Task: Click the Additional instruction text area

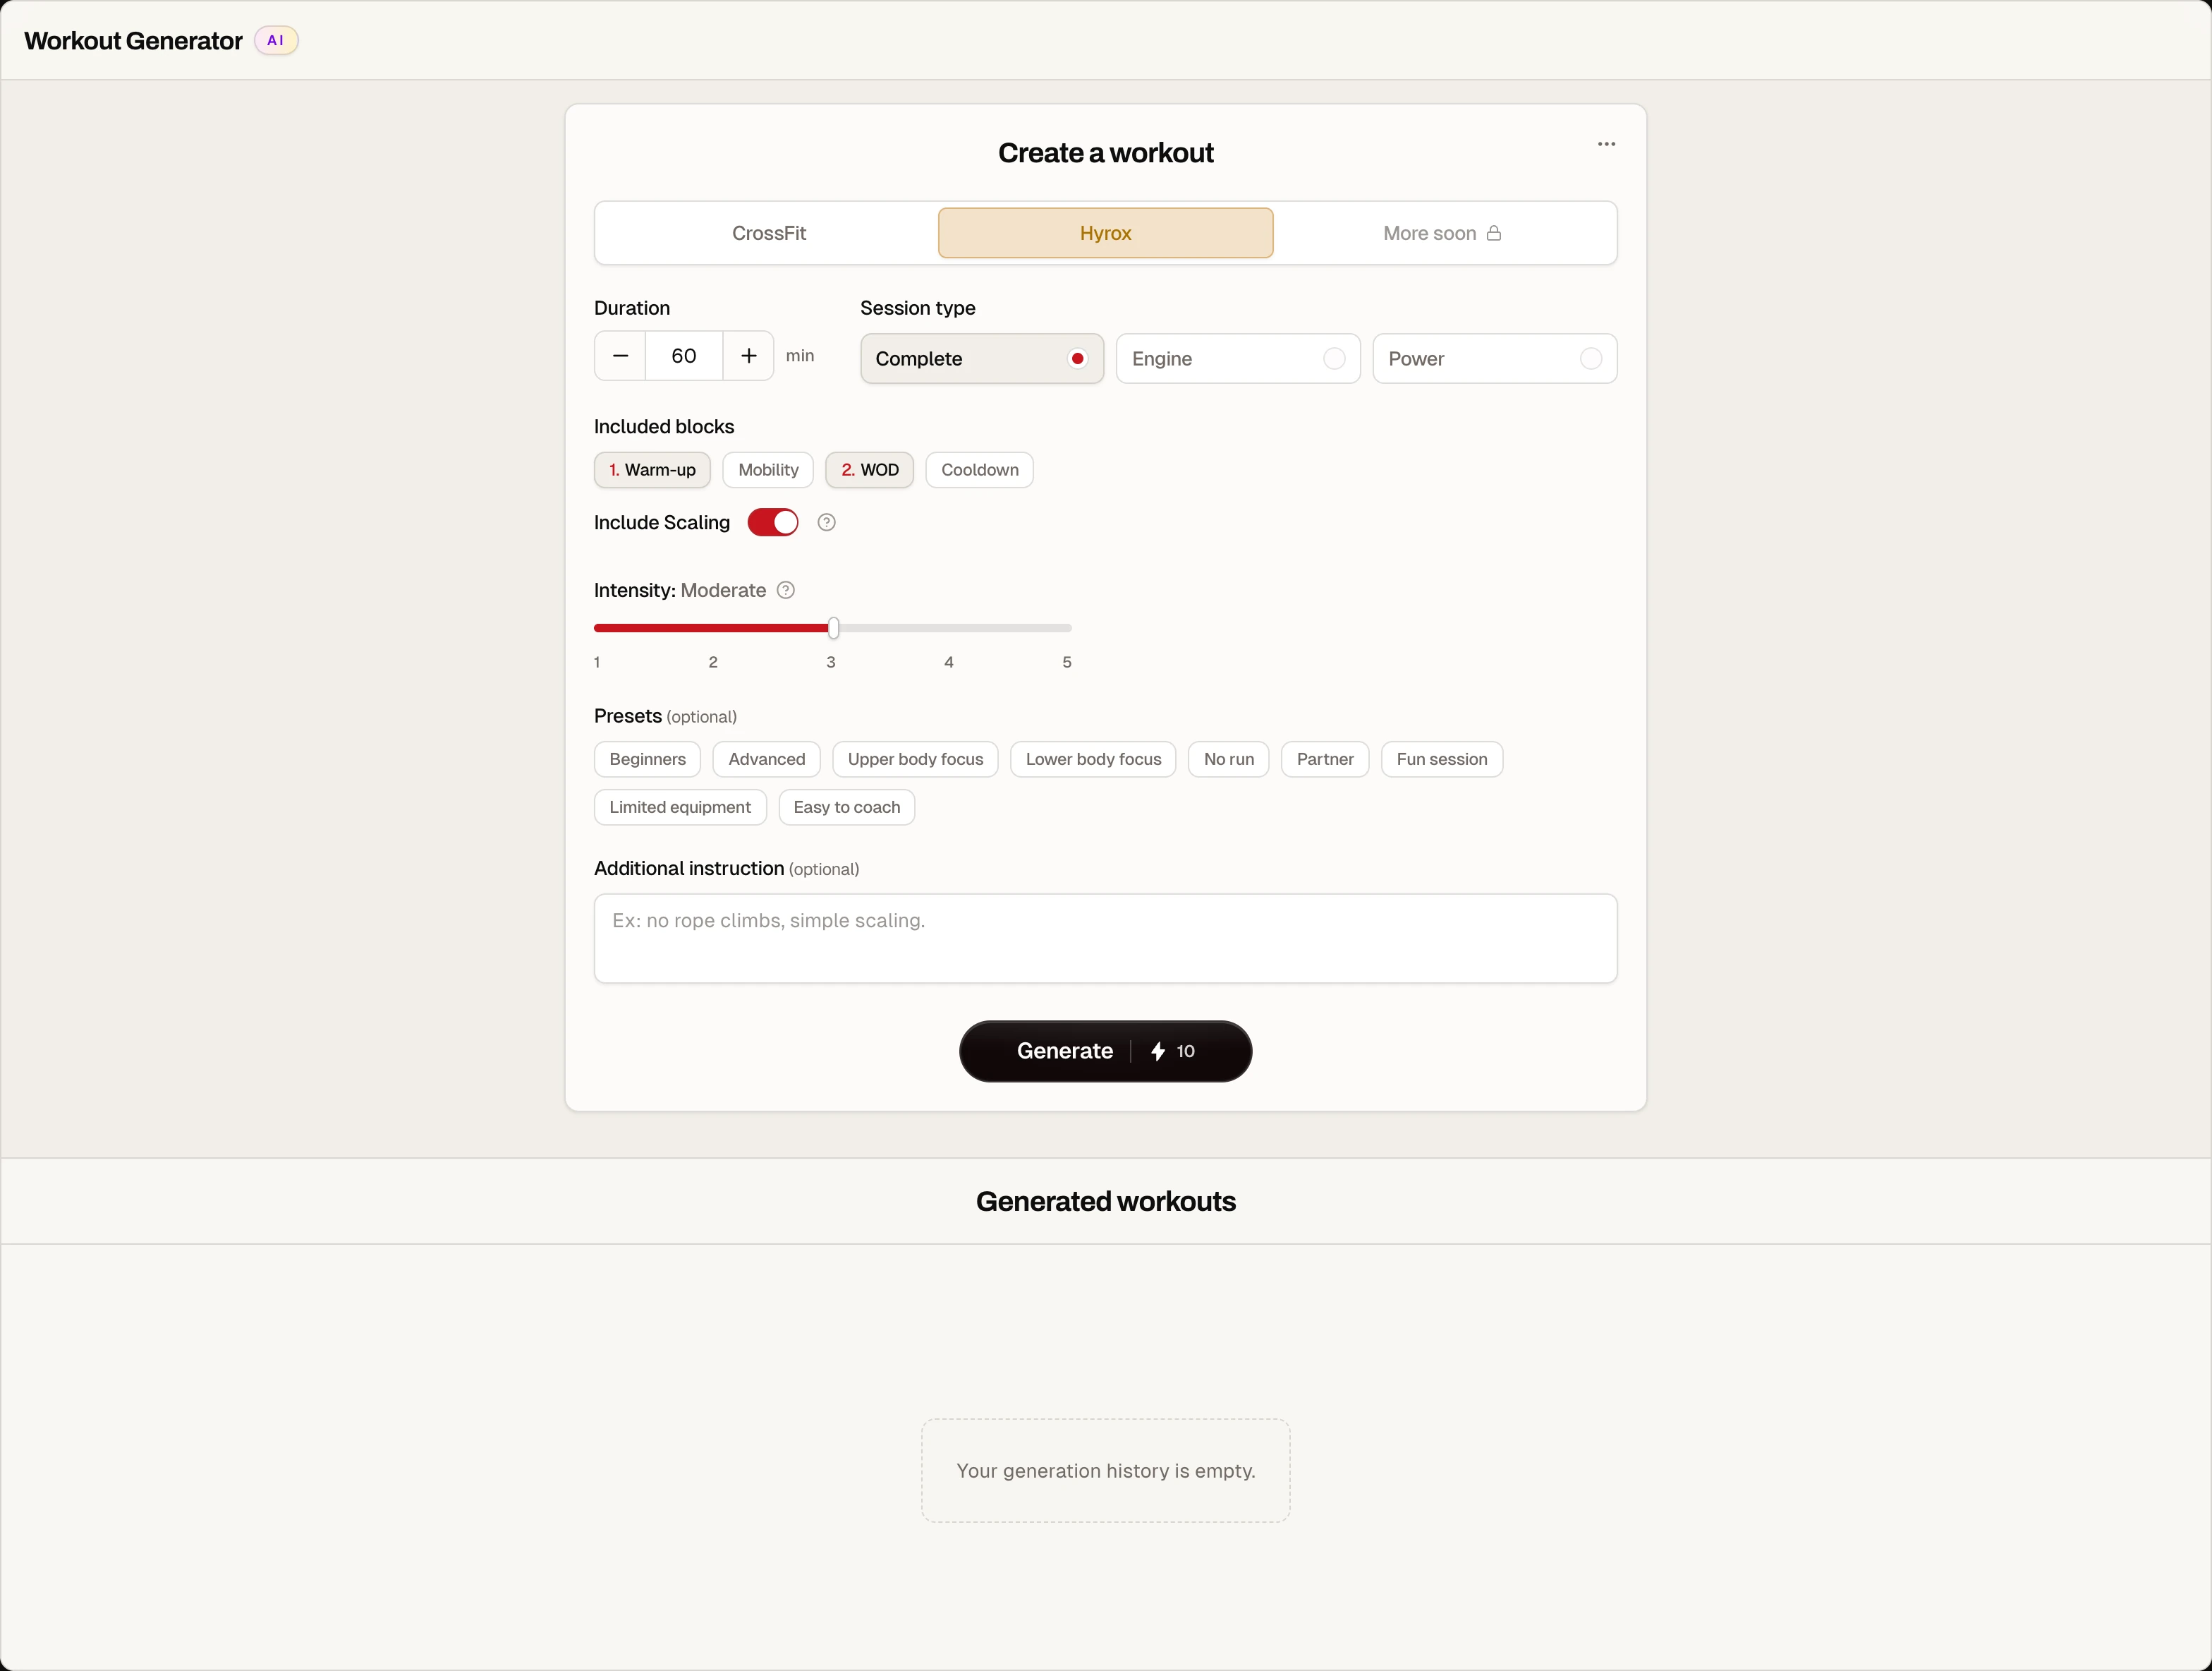Action: (x=1105, y=939)
